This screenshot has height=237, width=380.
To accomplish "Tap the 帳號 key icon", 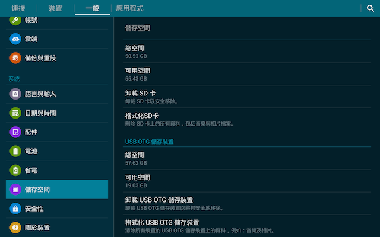I will 15,20.
